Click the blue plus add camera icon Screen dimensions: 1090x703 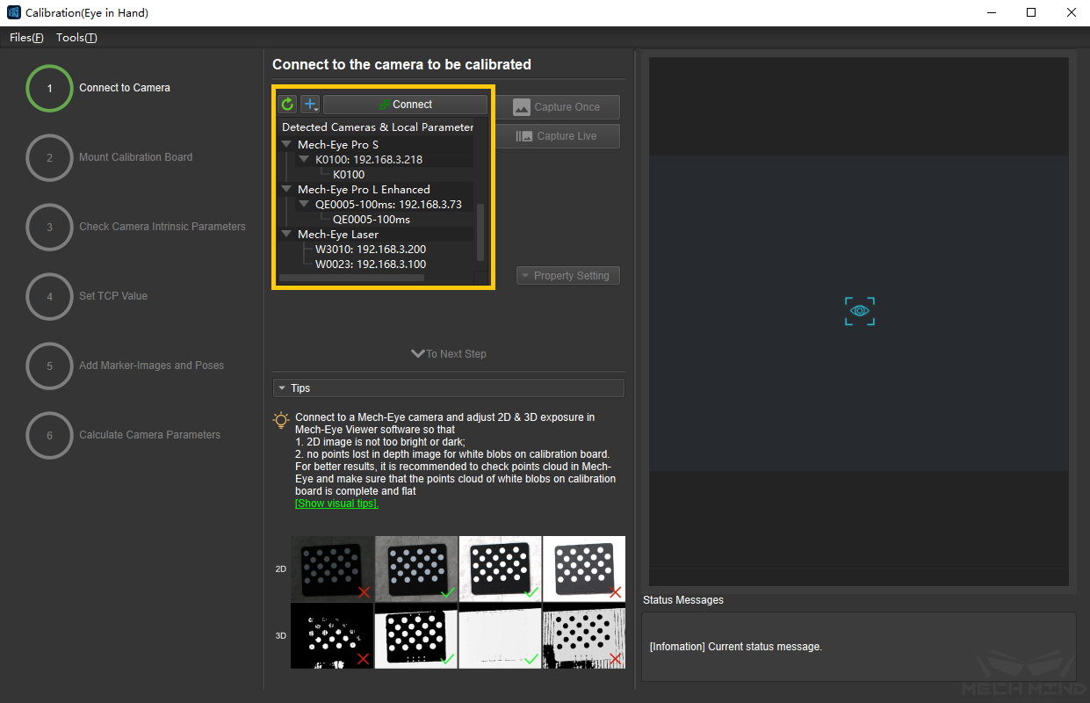coord(310,105)
